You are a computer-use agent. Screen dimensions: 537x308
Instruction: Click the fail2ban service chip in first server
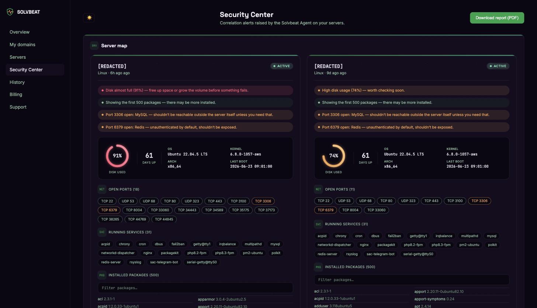(178, 244)
